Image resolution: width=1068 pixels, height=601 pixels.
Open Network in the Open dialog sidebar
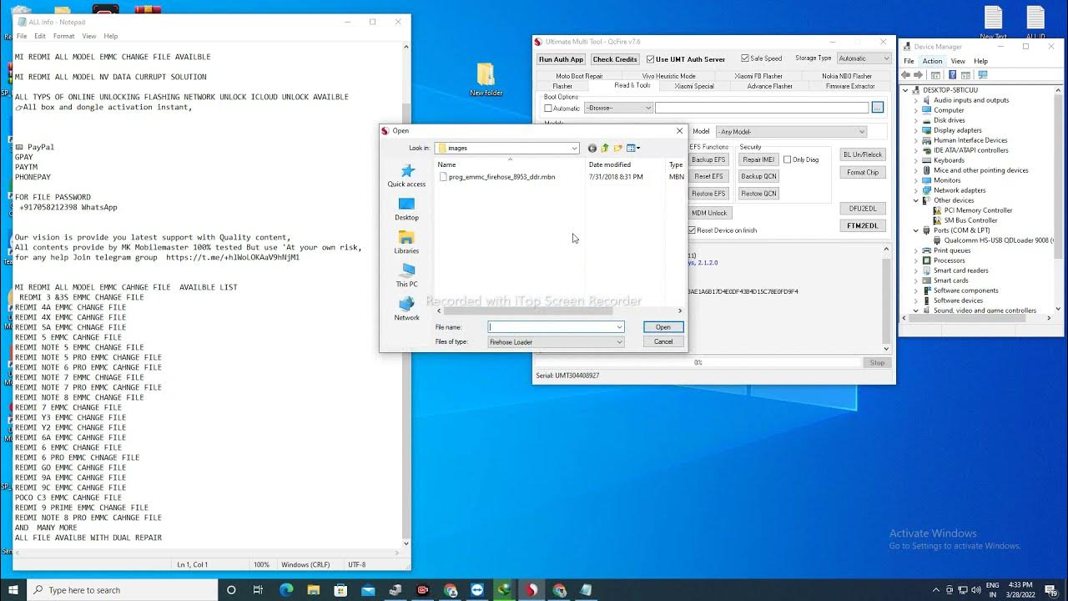[406, 309]
